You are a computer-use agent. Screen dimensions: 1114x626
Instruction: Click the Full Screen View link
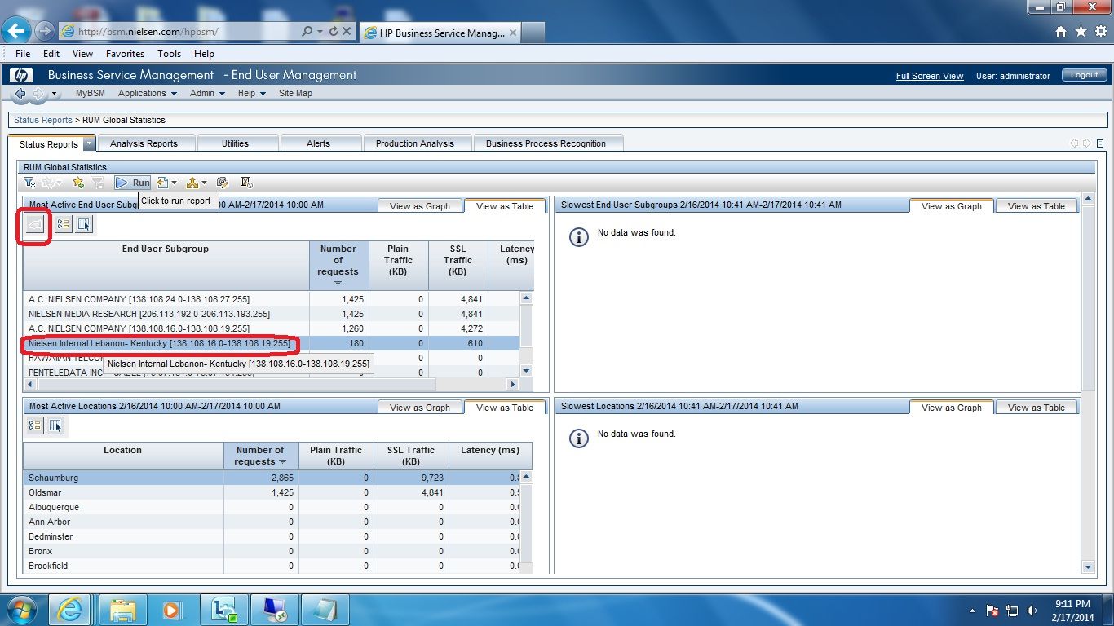930,76
